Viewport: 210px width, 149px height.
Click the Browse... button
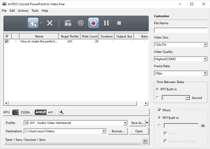pos(118,131)
